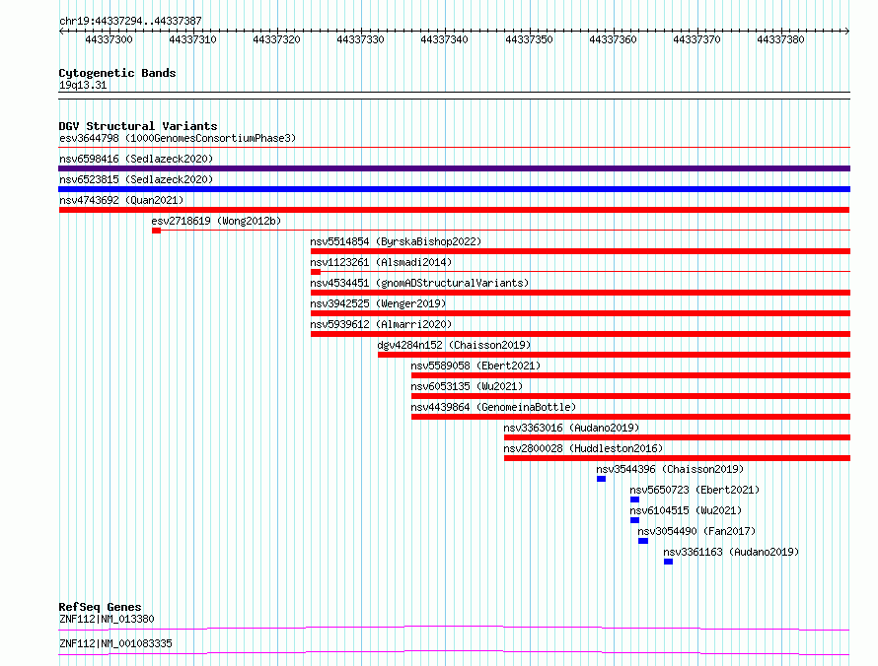Click the ZNF112|NM_001083335 gene label
The width and height of the screenshot is (878, 666).
pos(115,643)
